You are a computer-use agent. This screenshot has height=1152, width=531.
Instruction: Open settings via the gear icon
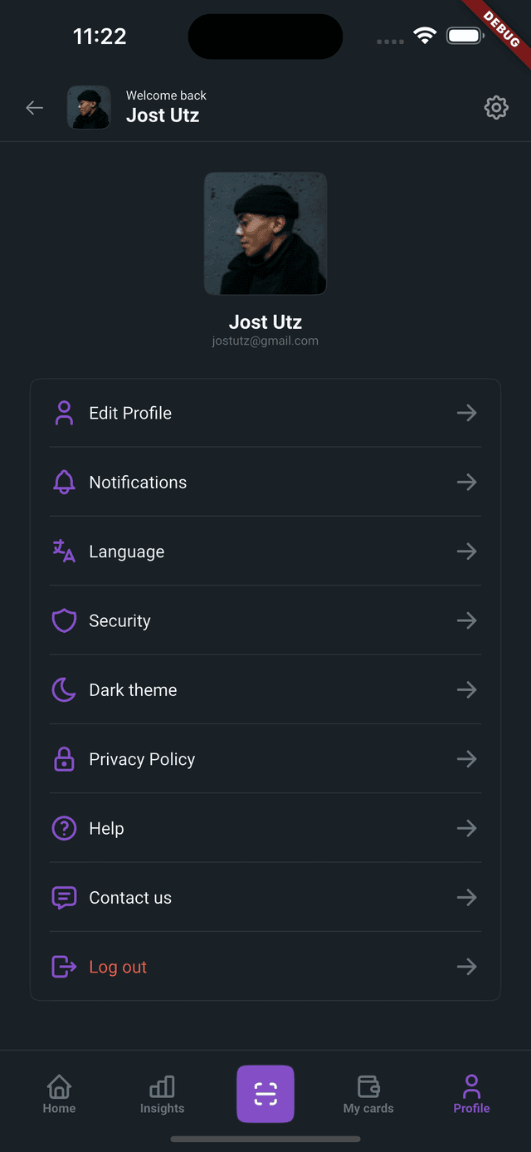tap(496, 107)
